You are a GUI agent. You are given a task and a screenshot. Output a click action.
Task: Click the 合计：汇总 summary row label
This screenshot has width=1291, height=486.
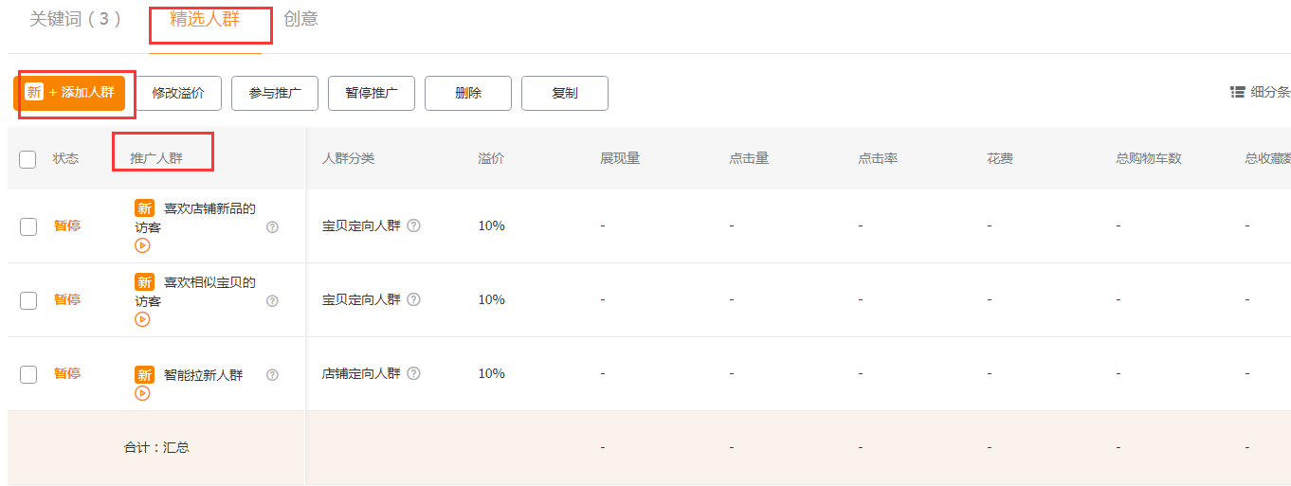pos(156,447)
